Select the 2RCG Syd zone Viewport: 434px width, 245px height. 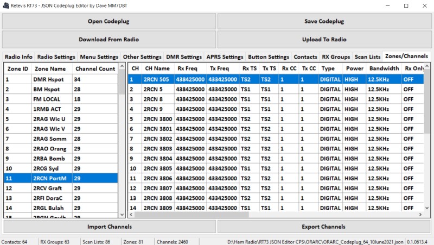(x=61, y=168)
